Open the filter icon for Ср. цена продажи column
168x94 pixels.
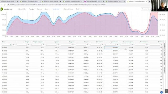click(132, 45)
